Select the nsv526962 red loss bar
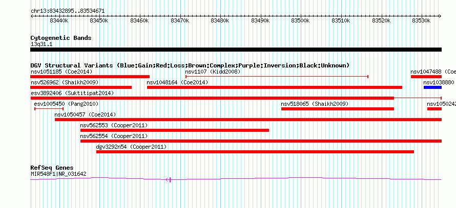Screen dimensions: 456x208 [x=81, y=87]
